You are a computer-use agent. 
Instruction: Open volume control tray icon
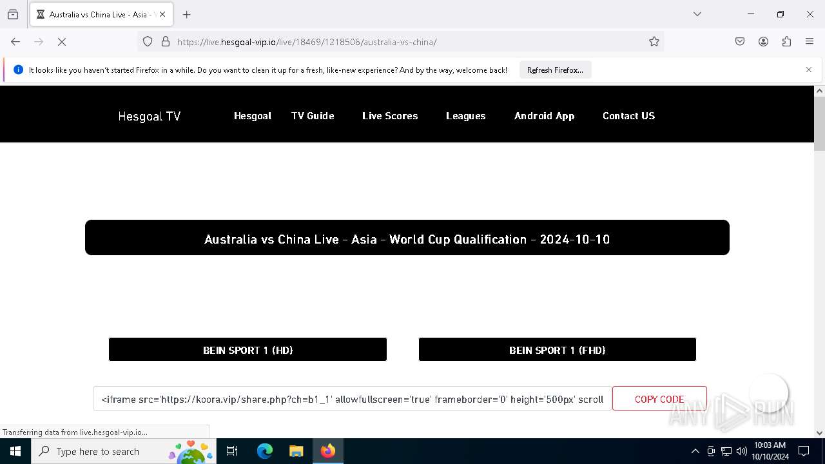pyautogui.click(x=742, y=451)
